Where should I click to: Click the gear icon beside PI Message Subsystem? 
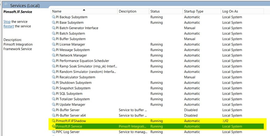(x=54, y=50)
